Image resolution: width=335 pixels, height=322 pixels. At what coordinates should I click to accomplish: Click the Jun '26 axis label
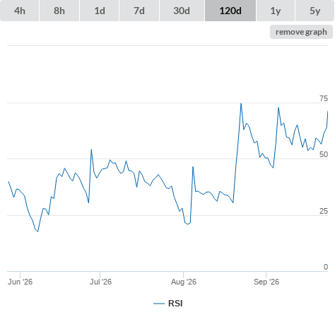20,282
